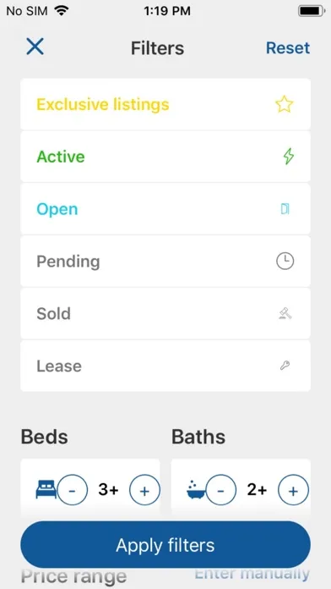The image size is (331, 589).
Task: Tap the bathtub icon under Baths
Action: click(196, 489)
